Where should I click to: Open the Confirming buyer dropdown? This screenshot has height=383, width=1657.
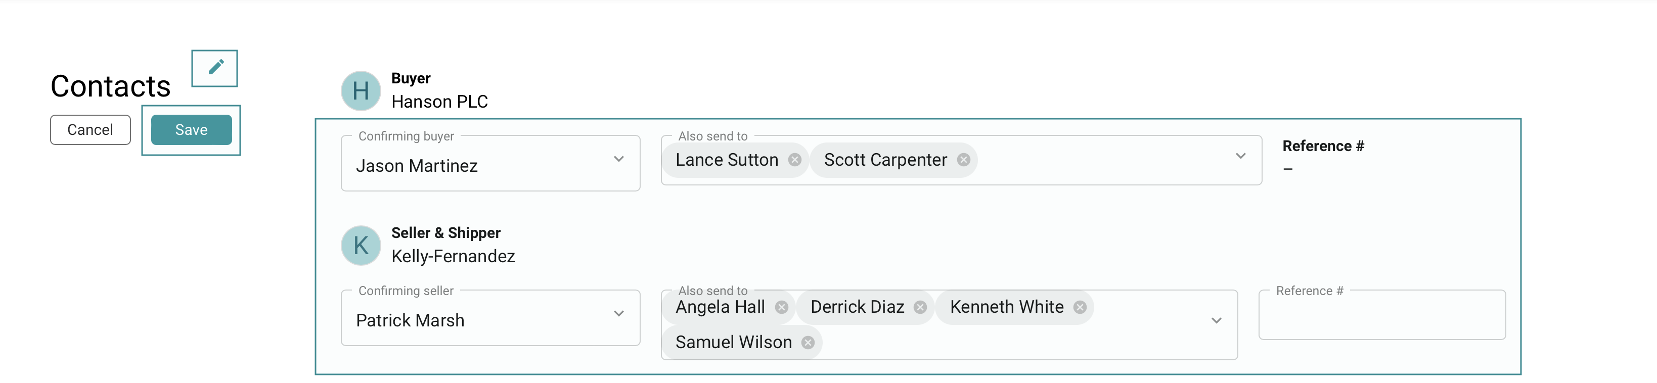click(x=618, y=159)
